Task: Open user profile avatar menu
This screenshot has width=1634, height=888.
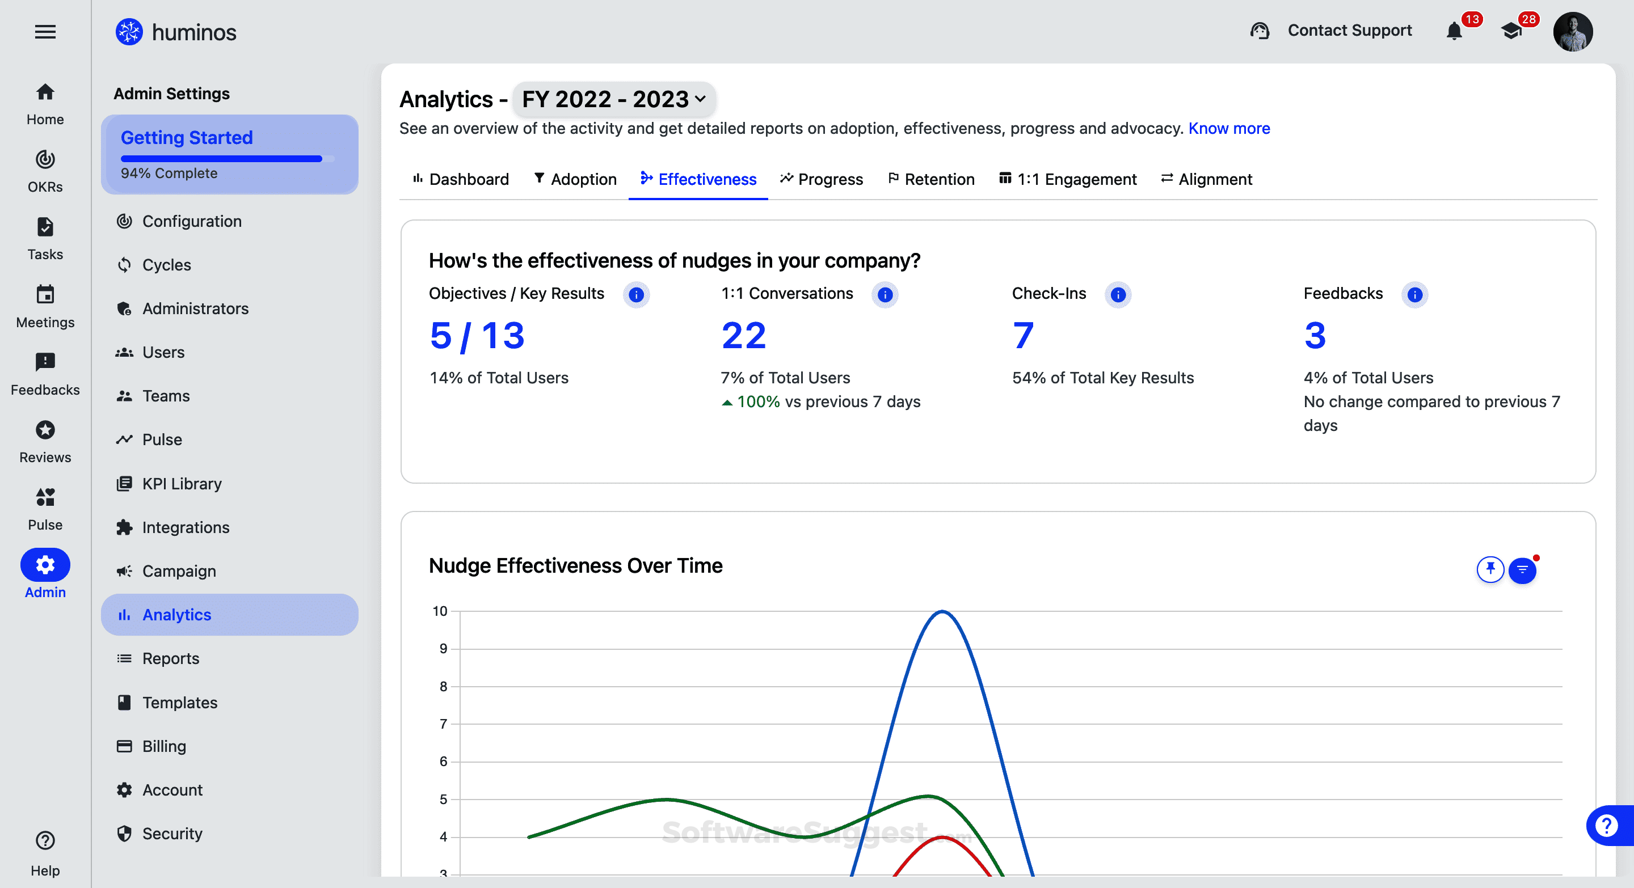Action: (x=1573, y=32)
